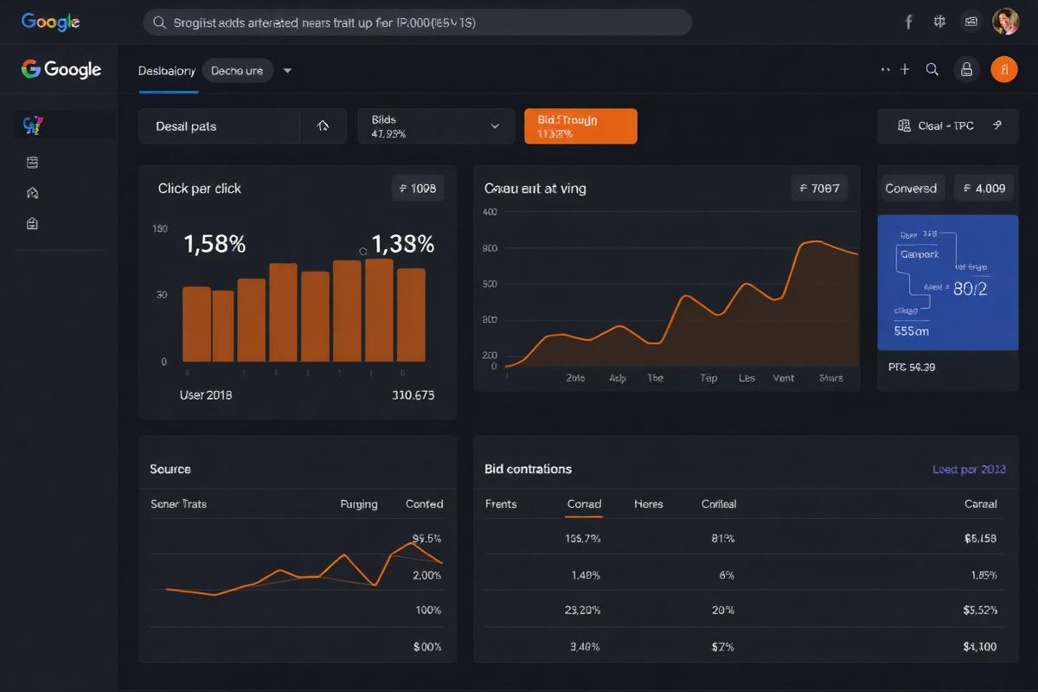This screenshot has width=1038, height=692.
Task: Select the house icon in the sidebar
Action: pyautogui.click(x=33, y=193)
